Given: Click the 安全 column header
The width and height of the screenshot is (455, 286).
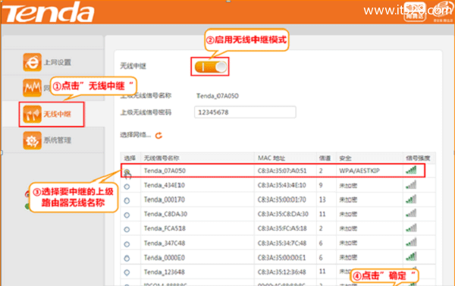Looking at the screenshot, I should click(x=345, y=158).
